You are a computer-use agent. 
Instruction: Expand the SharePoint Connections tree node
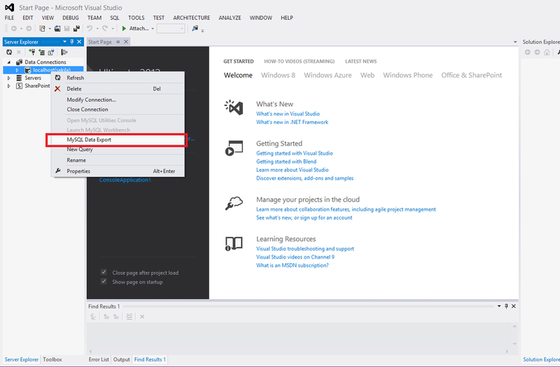click(x=9, y=85)
